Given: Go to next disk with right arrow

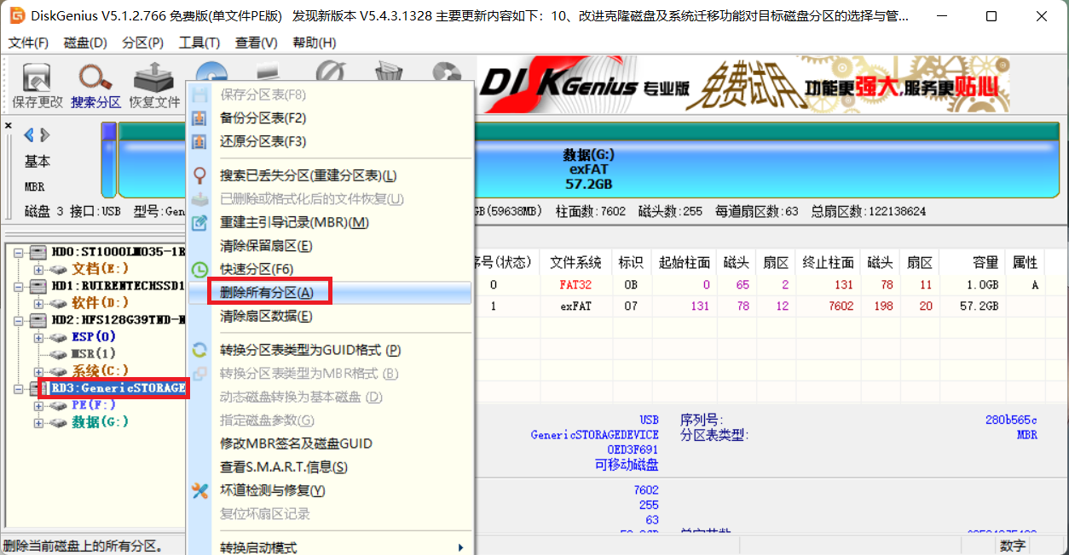Looking at the screenshot, I should tap(45, 135).
